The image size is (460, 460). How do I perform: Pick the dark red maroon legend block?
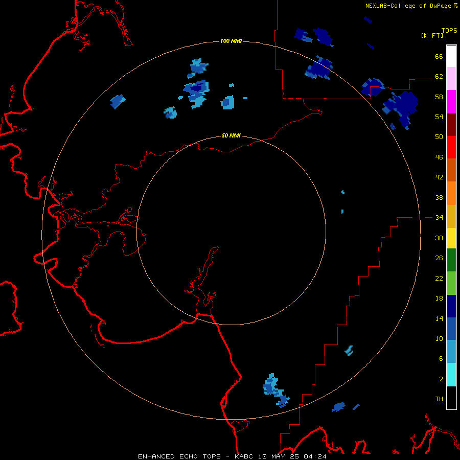click(451, 125)
